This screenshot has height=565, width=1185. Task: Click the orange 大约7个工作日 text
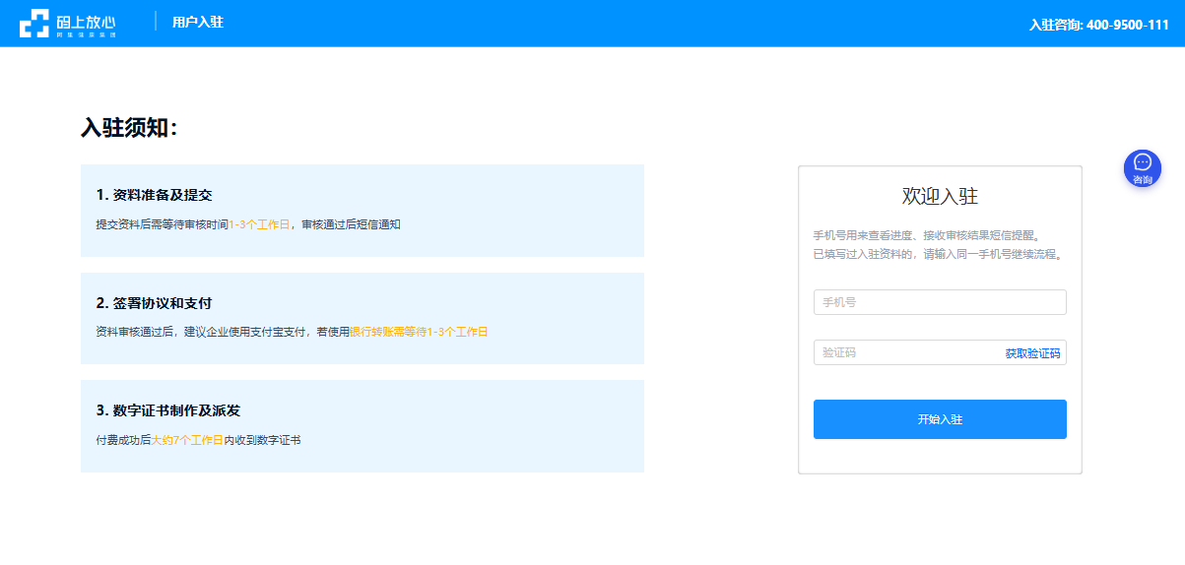(x=187, y=440)
